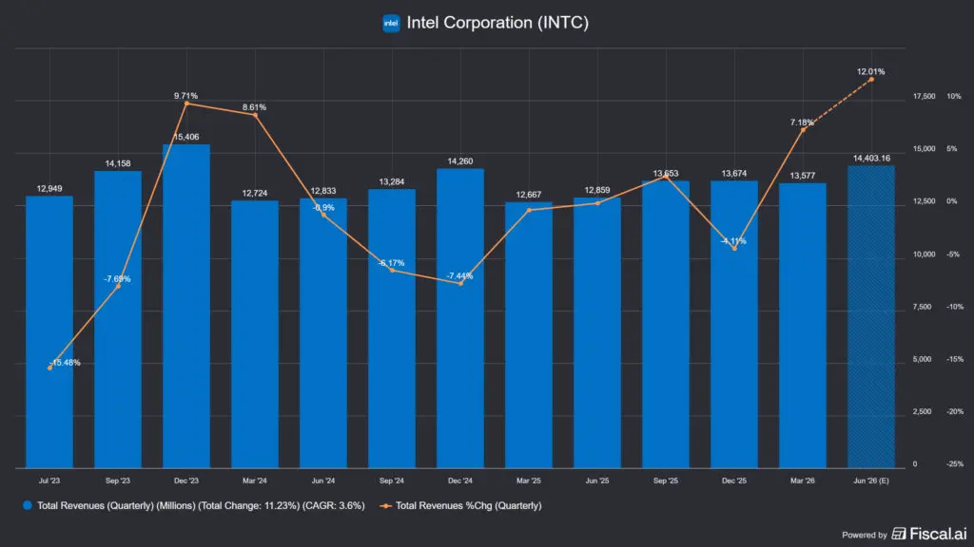
Task: Toggle the Total Revenues (Quarterly) legend entry
Action: (x=194, y=505)
